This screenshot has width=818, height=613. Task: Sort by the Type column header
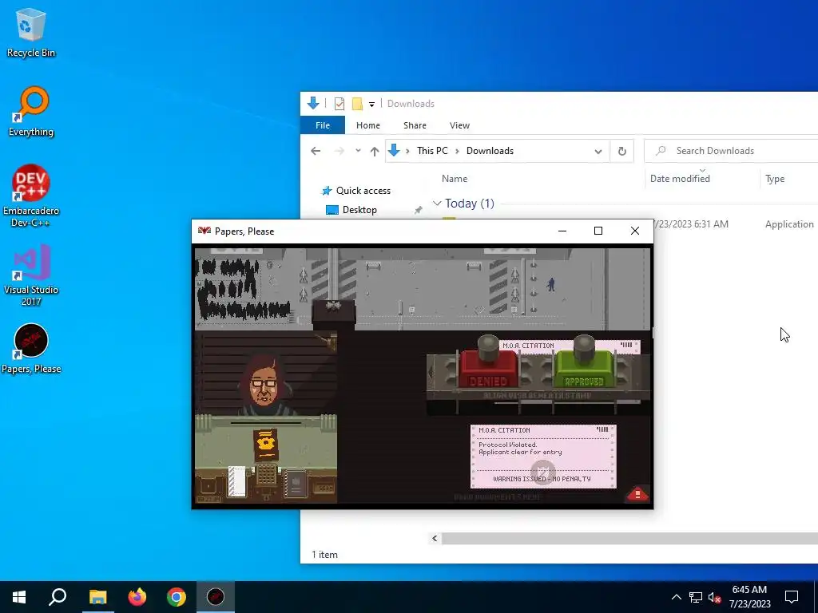[x=775, y=178]
